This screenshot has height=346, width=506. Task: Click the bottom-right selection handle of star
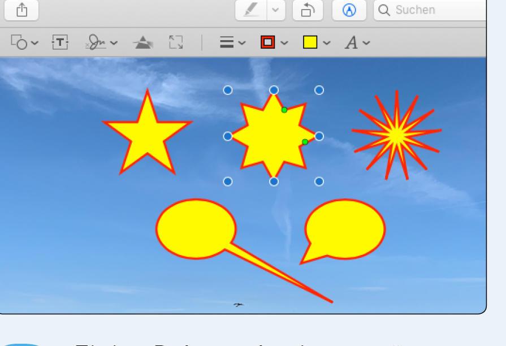(x=319, y=181)
